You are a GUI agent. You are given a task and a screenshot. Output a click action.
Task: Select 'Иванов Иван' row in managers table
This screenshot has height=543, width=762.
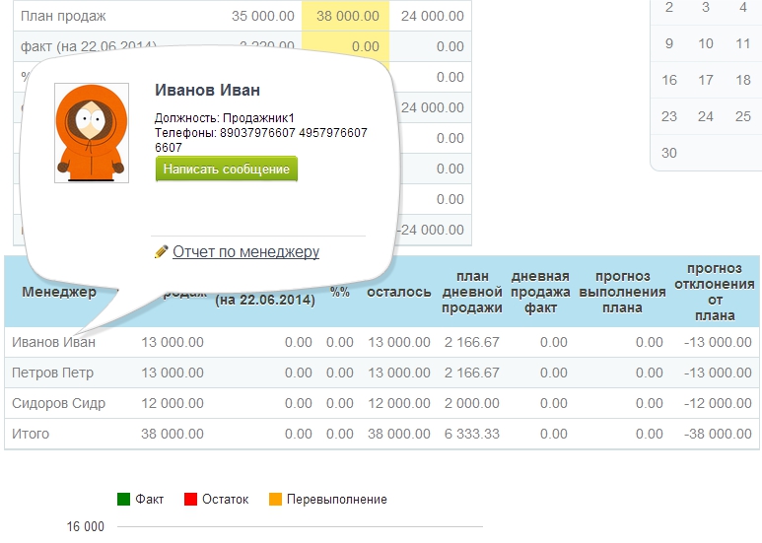[x=54, y=342]
